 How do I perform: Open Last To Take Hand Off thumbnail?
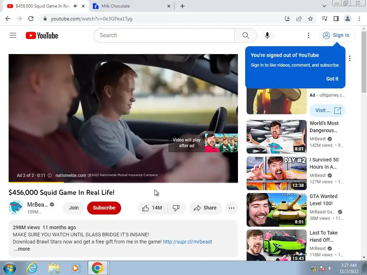(x=276, y=245)
